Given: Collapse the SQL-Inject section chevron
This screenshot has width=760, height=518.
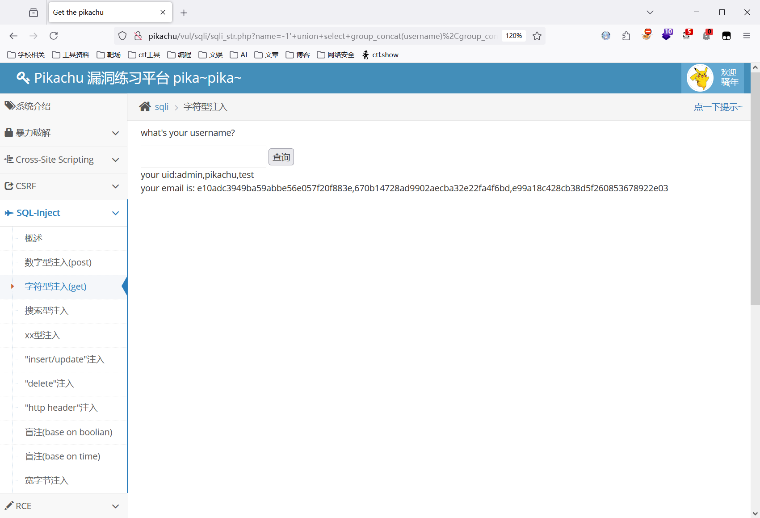Looking at the screenshot, I should click(x=115, y=213).
